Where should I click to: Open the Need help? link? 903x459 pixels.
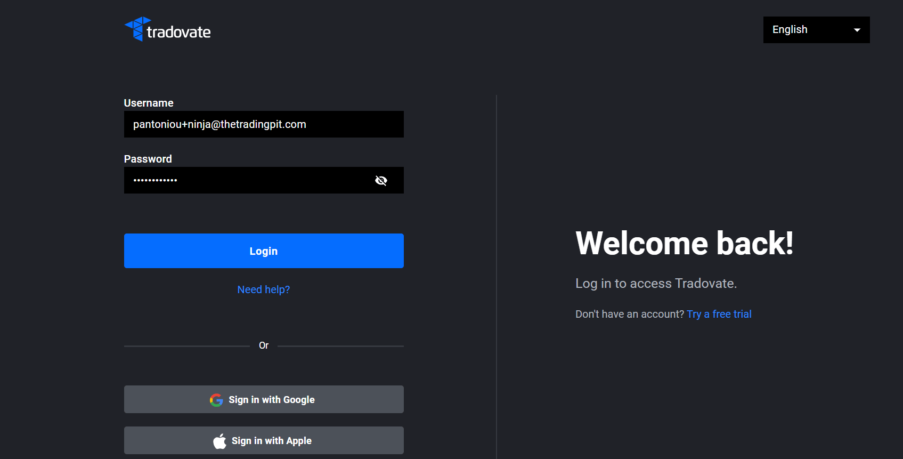[x=264, y=289]
